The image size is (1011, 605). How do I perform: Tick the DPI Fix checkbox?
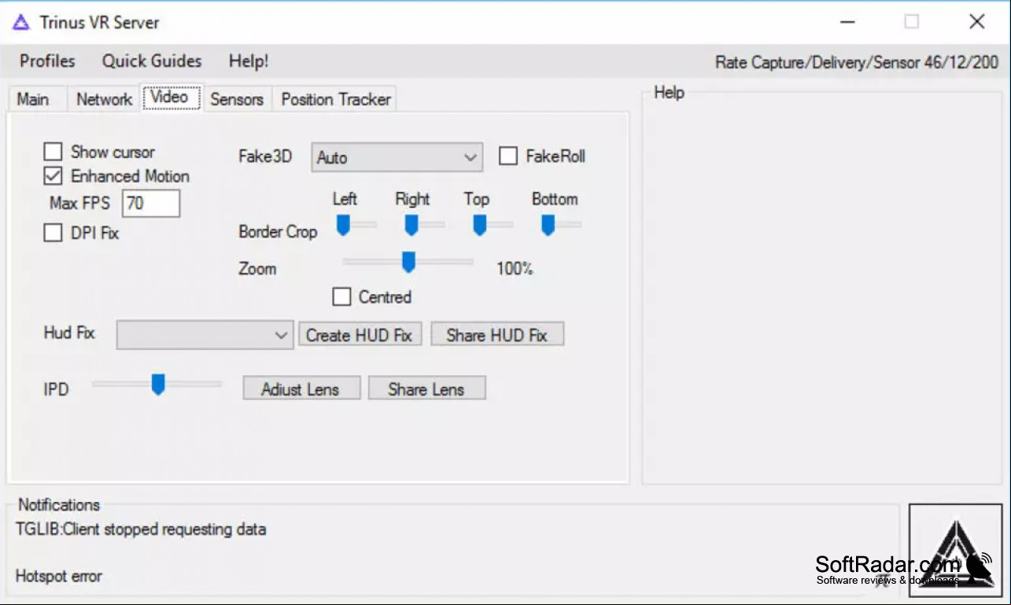pyautogui.click(x=53, y=233)
